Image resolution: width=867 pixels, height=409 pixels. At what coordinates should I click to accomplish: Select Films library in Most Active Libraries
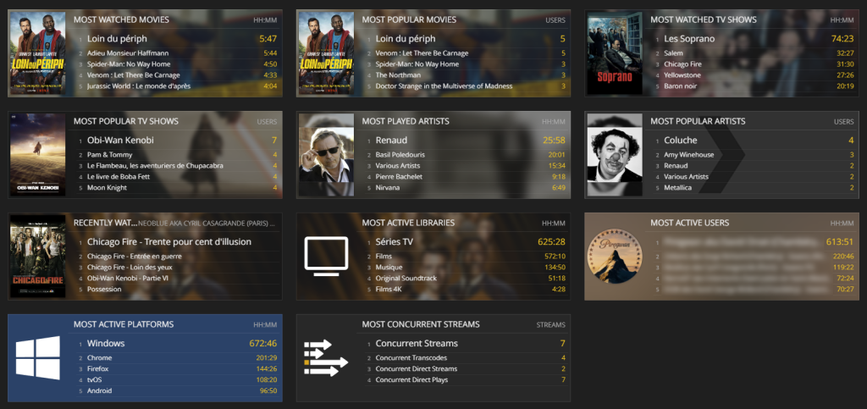[384, 257]
